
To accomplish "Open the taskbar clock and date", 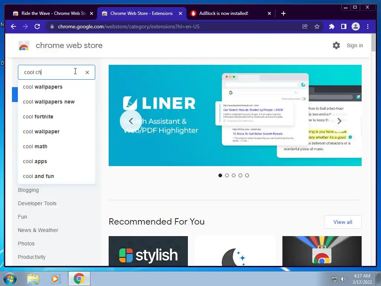I will (362, 279).
